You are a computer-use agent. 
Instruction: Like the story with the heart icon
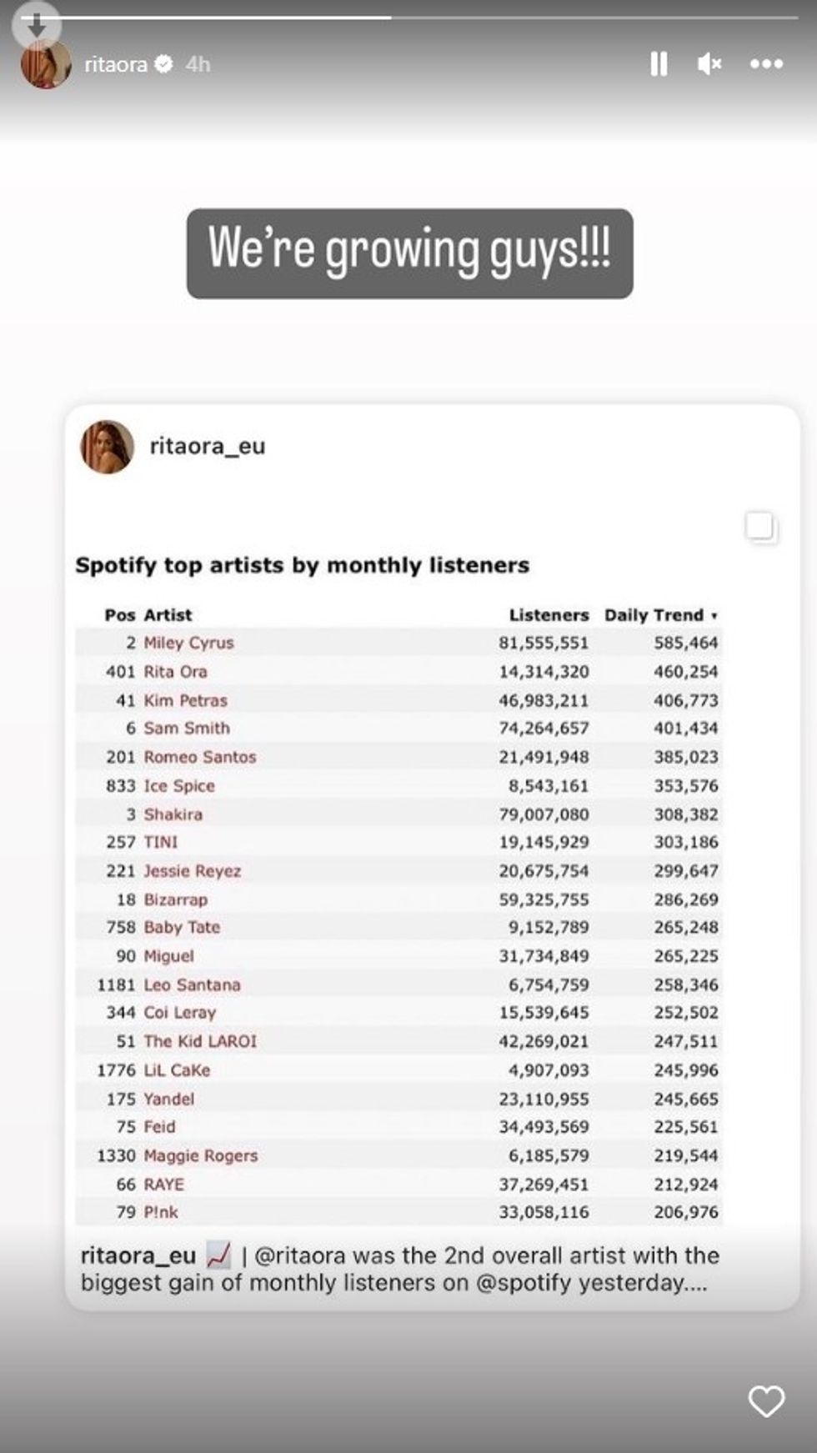[766, 1400]
